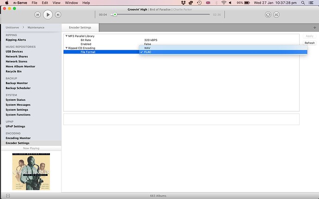Open USB Devices in sidebar
319x199 pixels.
tap(14, 51)
